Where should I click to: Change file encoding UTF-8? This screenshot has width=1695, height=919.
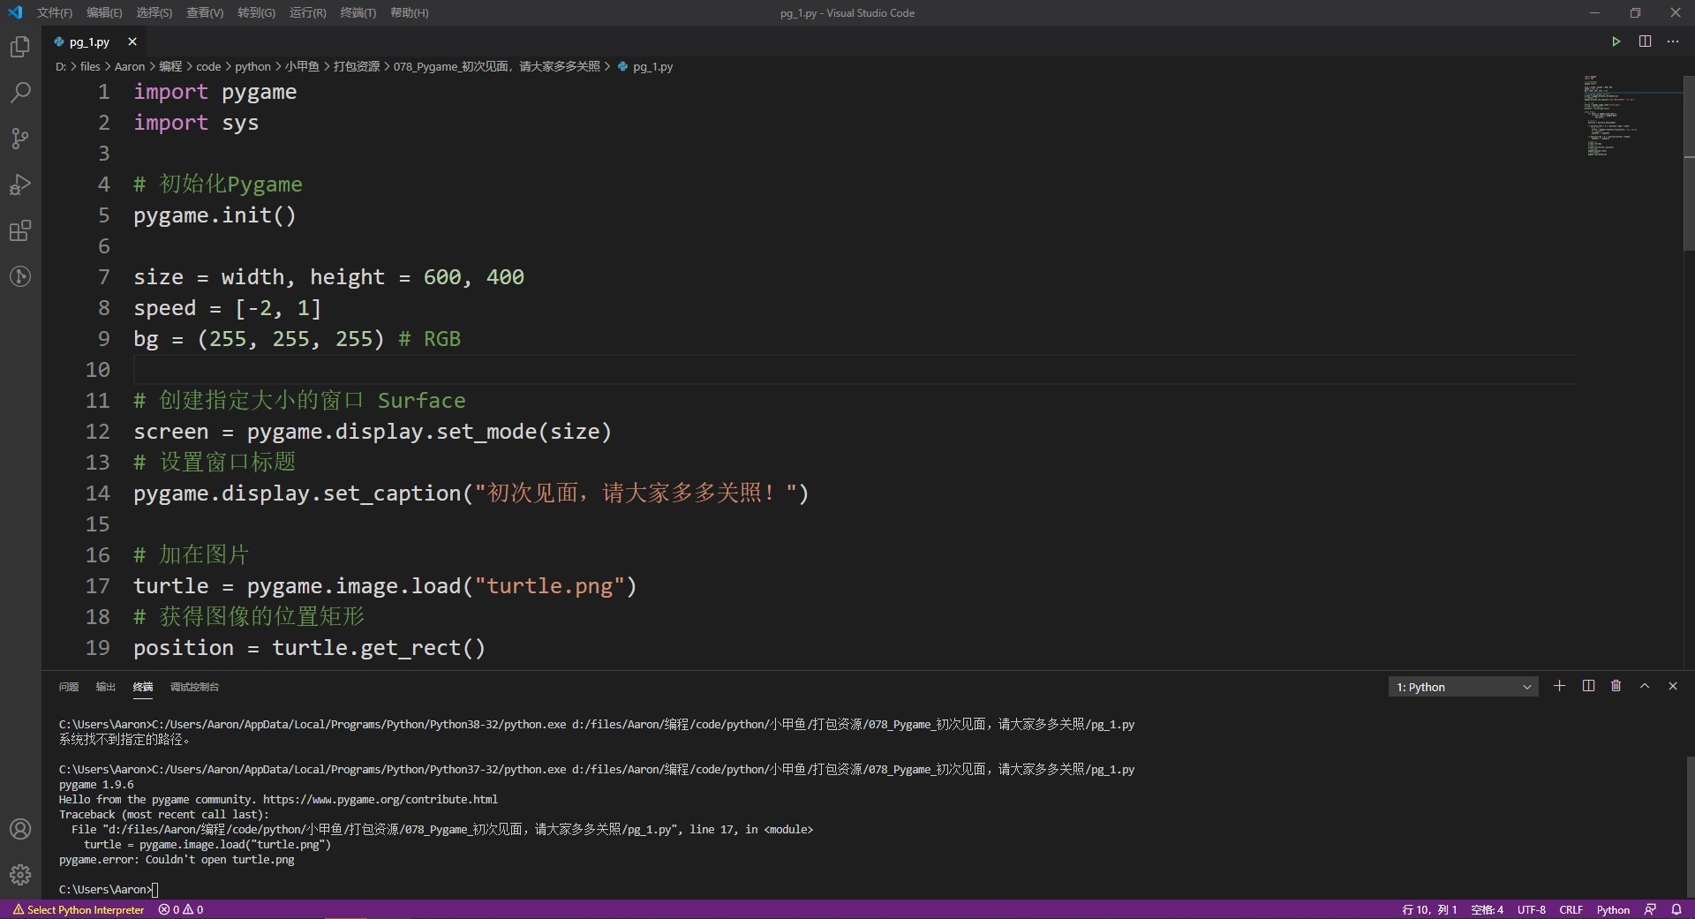click(1531, 909)
